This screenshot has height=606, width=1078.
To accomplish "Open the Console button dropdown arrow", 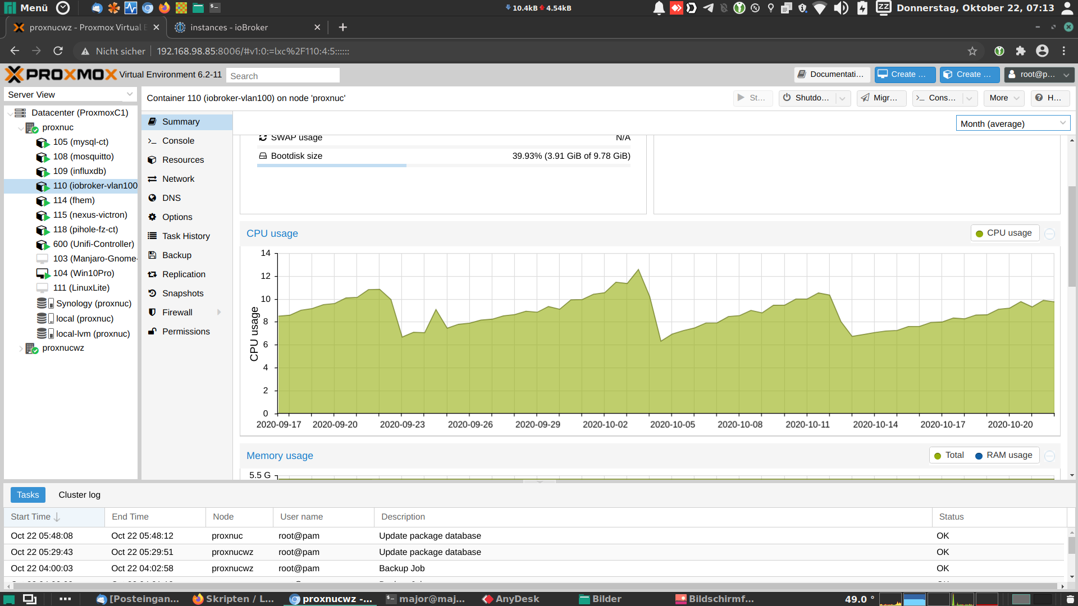I will point(969,98).
